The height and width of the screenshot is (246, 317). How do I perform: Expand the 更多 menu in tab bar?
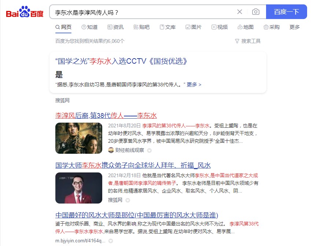coord(295,27)
